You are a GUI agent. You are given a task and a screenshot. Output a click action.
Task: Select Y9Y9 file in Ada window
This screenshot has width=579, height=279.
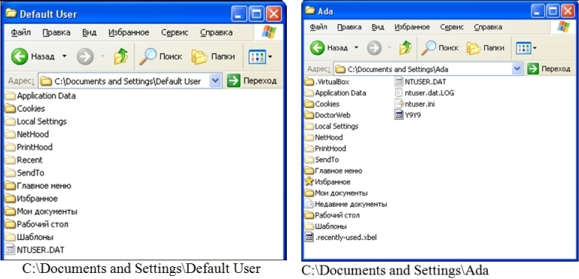pyautogui.click(x=407, y=115)
